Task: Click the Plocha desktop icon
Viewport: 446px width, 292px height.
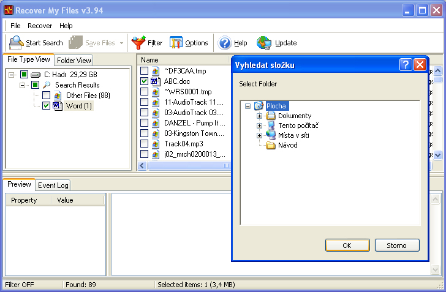Action: tap(259, 106)
